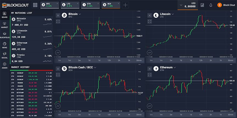Remove the Ethereum chart panel
The image size is (237, 118).
coord(150,69)
